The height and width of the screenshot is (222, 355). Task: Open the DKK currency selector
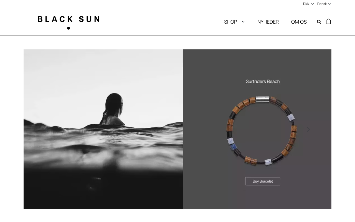tap(308, 4)
